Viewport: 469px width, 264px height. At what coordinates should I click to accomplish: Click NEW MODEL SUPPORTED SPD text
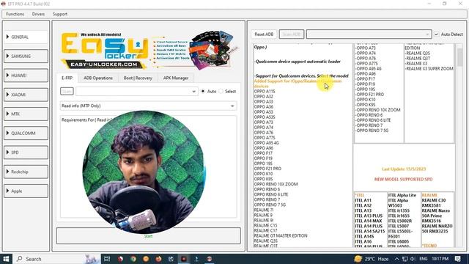[404, 179]
